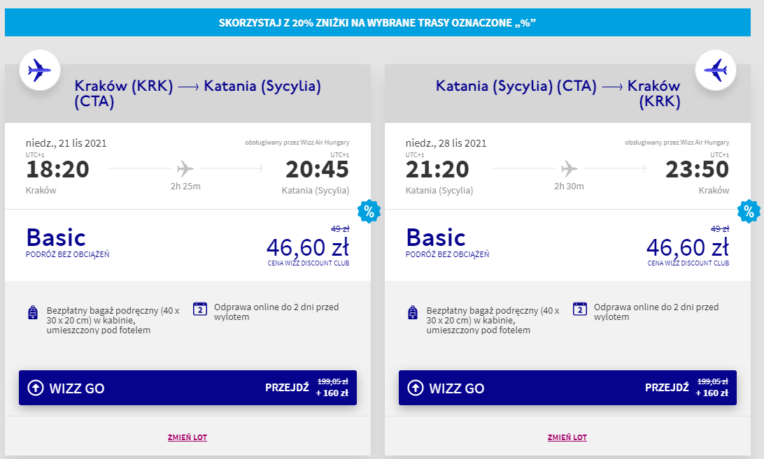
Task: Click the up-arrow icon on the return WIZZ GO button
Action: coord(415,388)
